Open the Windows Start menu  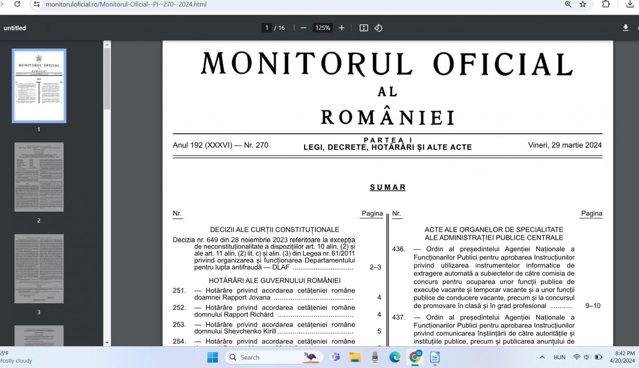[x=213, y=357]
